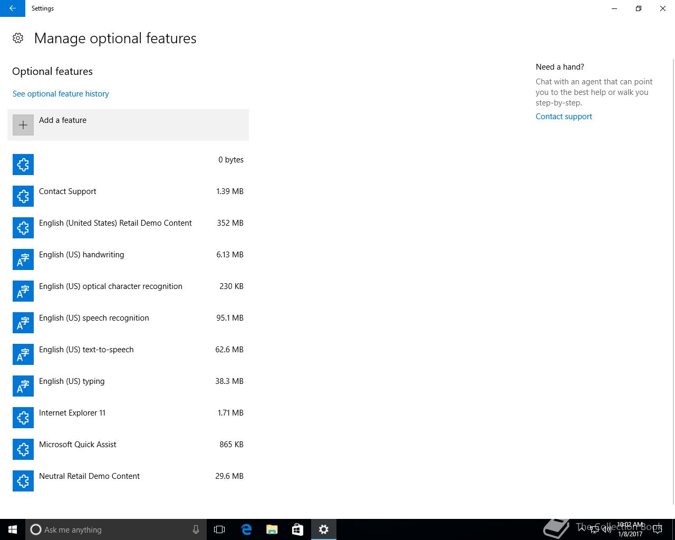
Task: Click the 1.71 MB size value
Action: [230, 413]
